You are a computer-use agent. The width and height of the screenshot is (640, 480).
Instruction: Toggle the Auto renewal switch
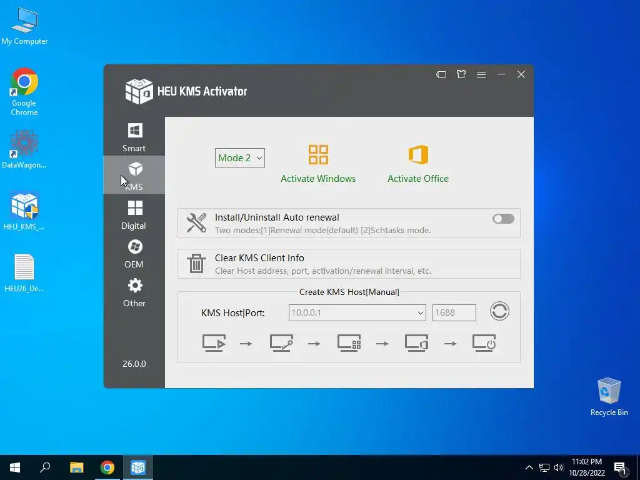point(503,219)
